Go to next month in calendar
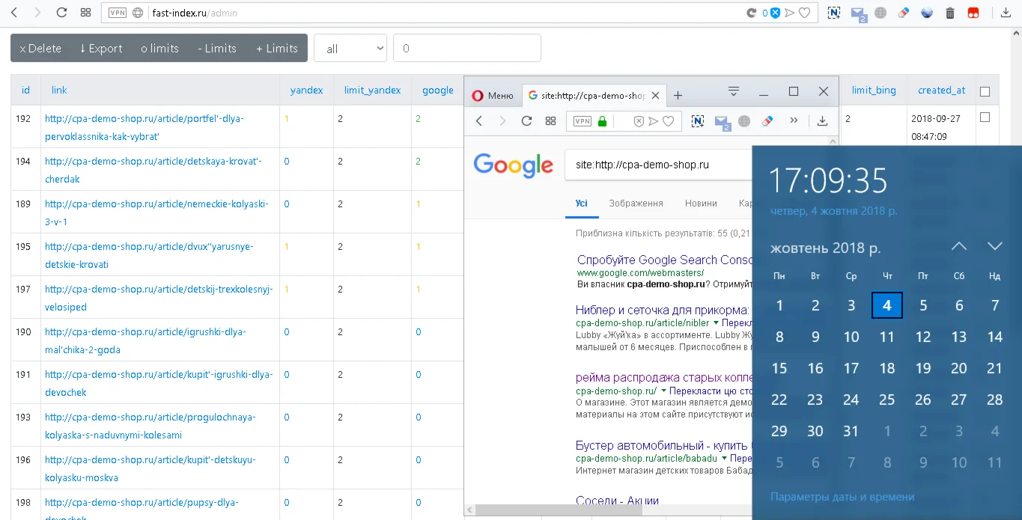This screenshot has height=520, width=1022. click(x=994, y=246)
